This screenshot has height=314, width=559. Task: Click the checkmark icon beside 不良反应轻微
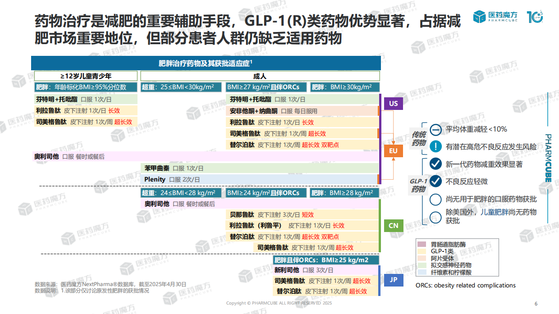(435, 181)
